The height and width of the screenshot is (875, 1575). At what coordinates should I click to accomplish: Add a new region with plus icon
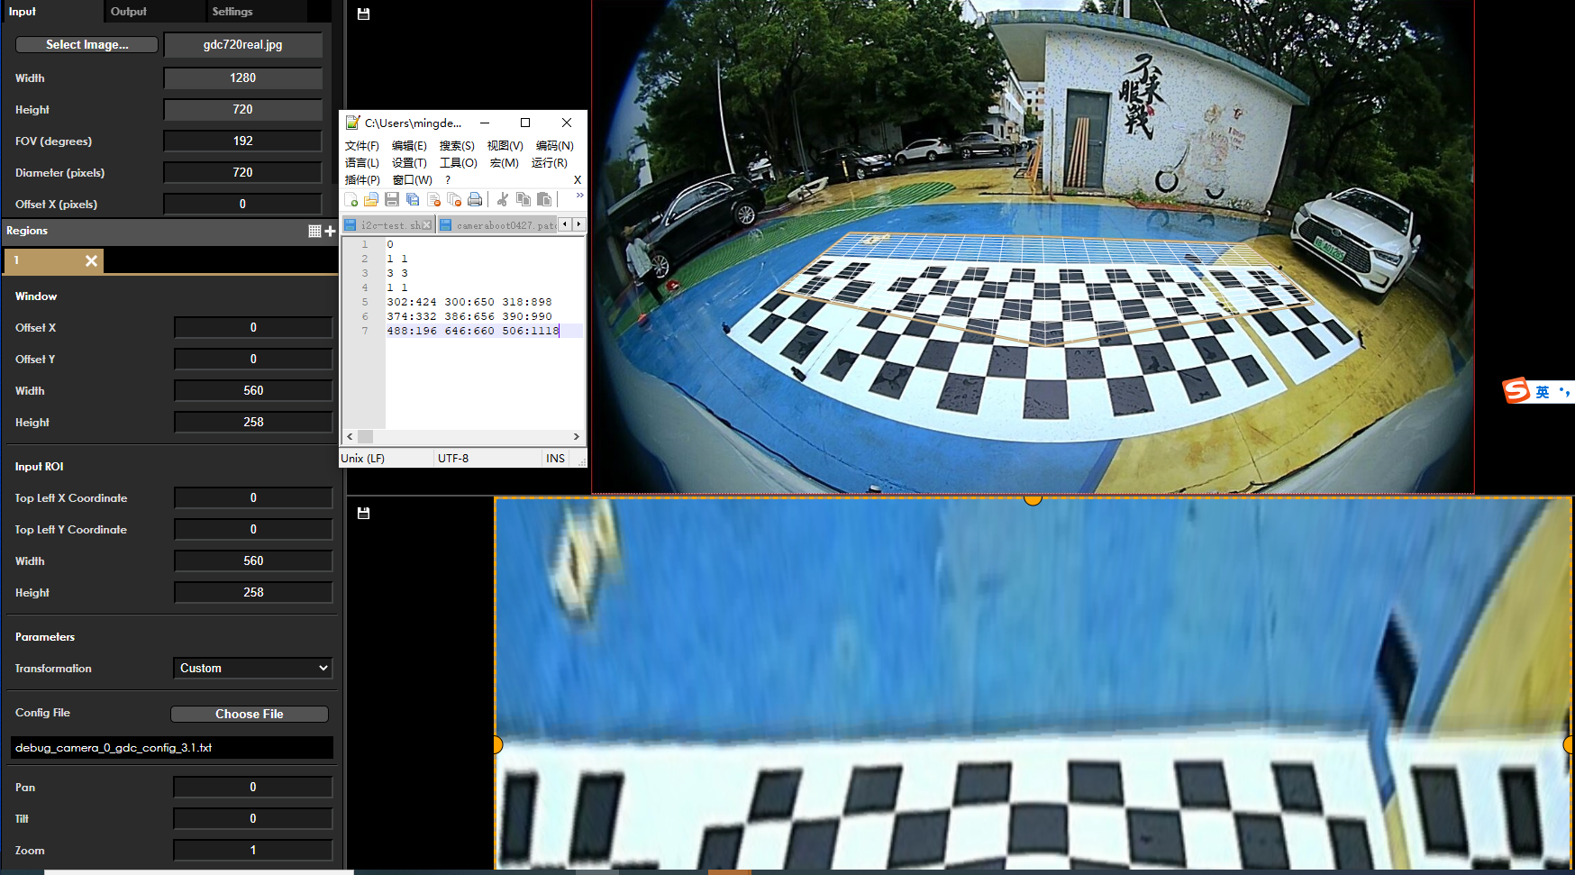click(330, 232)
